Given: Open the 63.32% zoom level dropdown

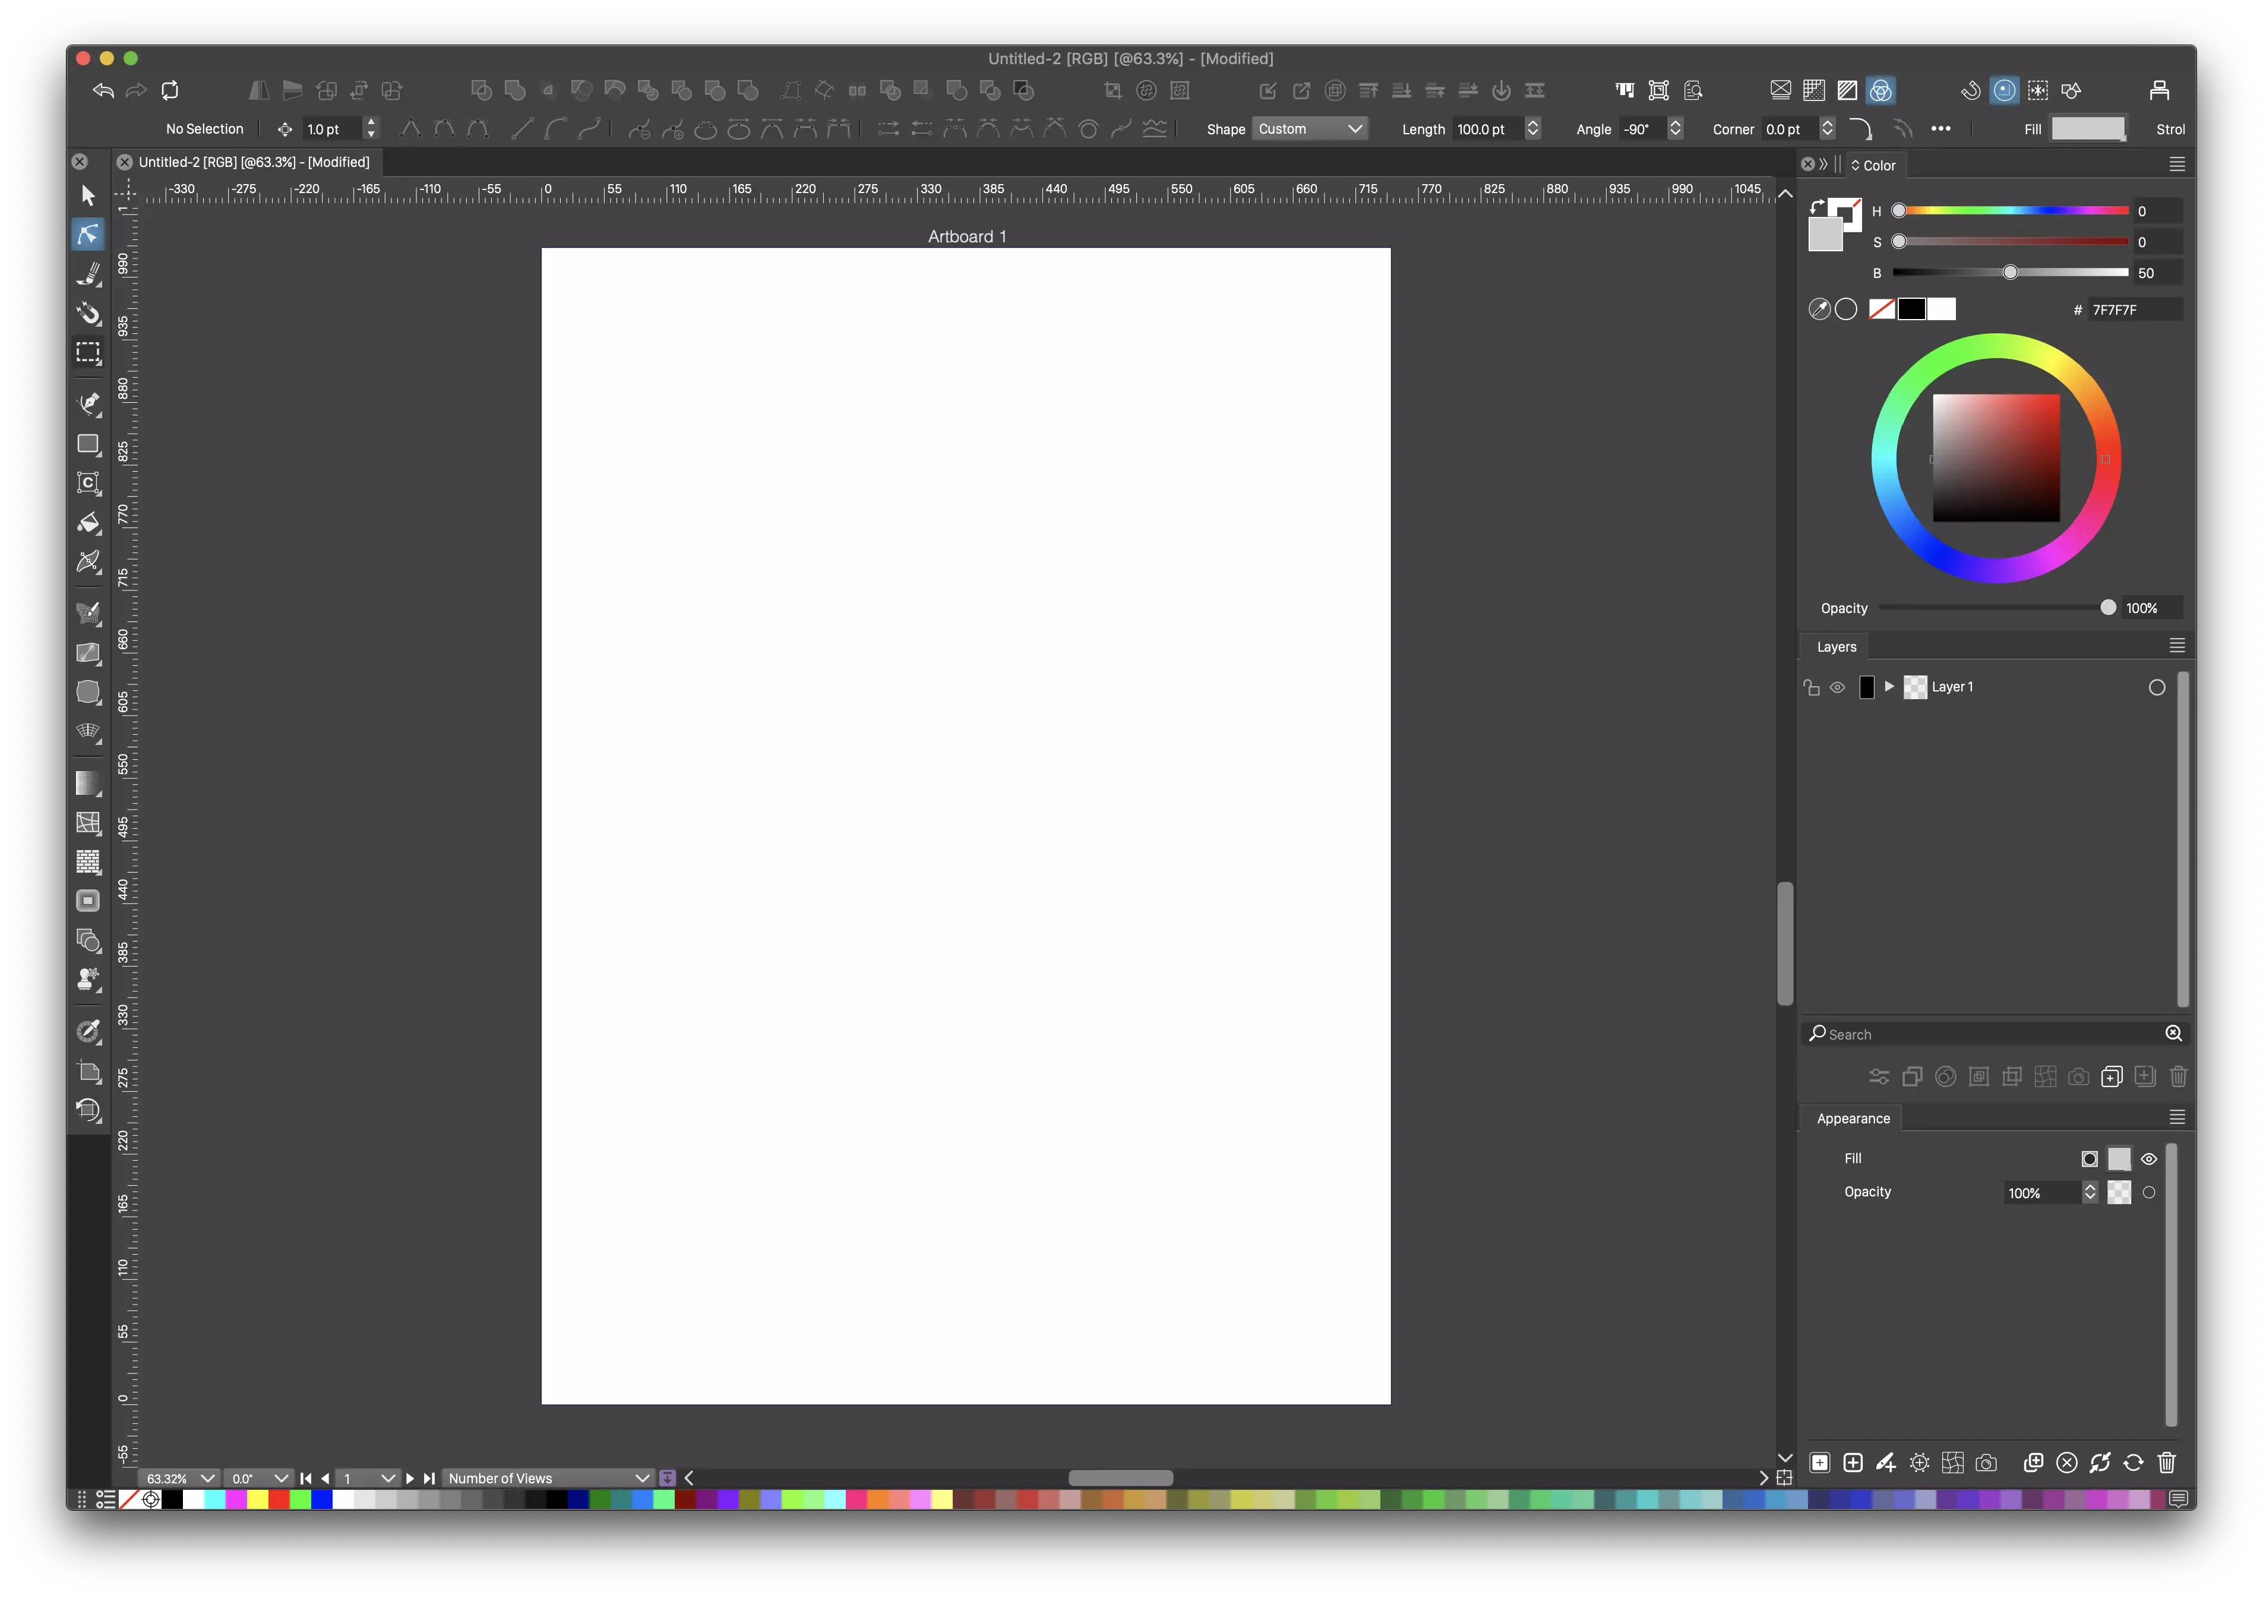Looking at the screenshot, I should click(207, 1478).
